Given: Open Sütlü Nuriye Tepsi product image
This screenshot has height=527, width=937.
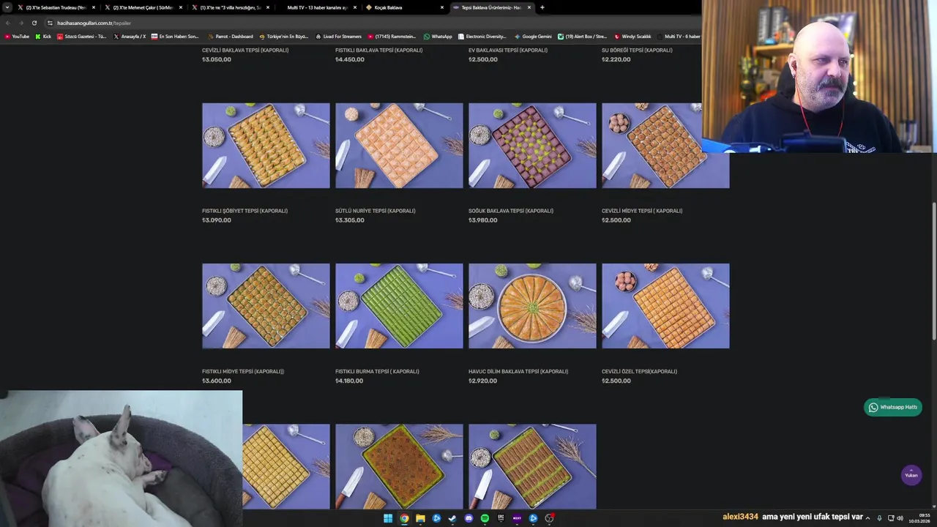Looking at the screenshot, I should (399, 146).
